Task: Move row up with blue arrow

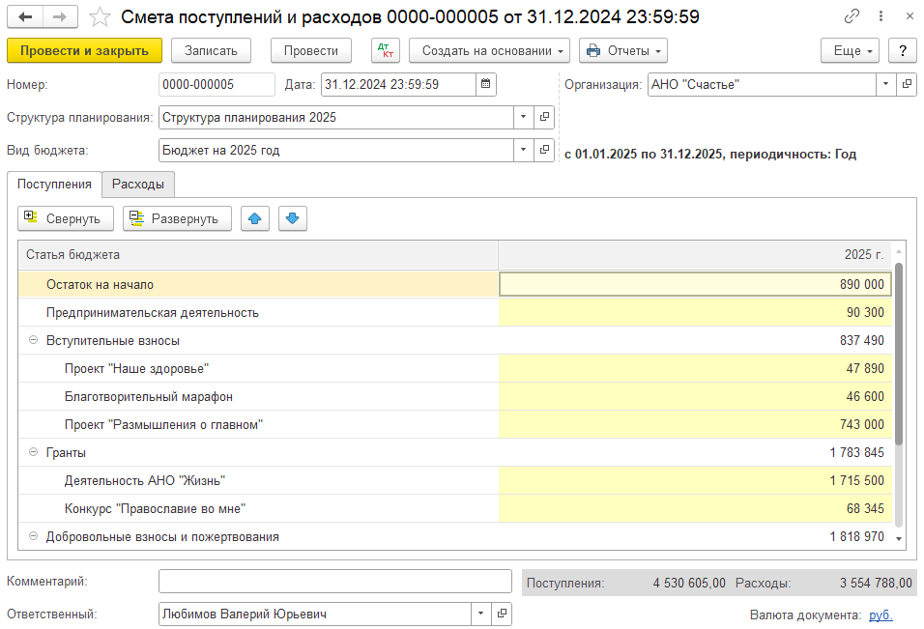Action: [x=254, y=218]
